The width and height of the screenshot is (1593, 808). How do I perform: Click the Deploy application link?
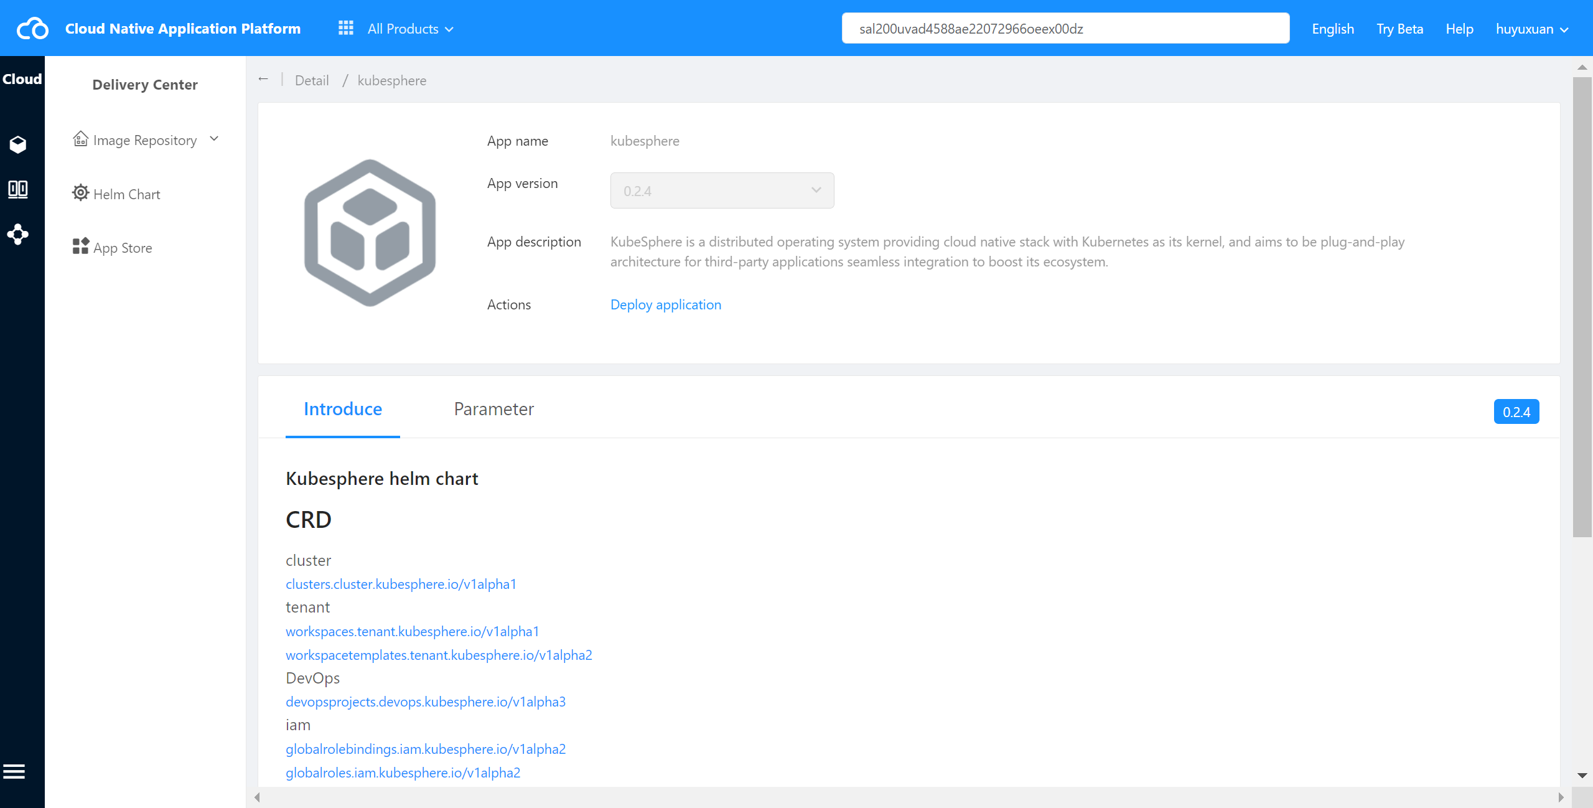coord(666,304)
